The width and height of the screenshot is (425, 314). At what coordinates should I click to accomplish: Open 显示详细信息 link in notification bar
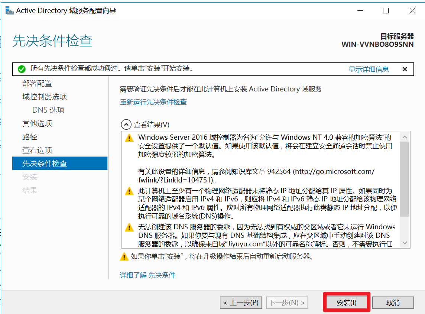[x=369, y=69]
